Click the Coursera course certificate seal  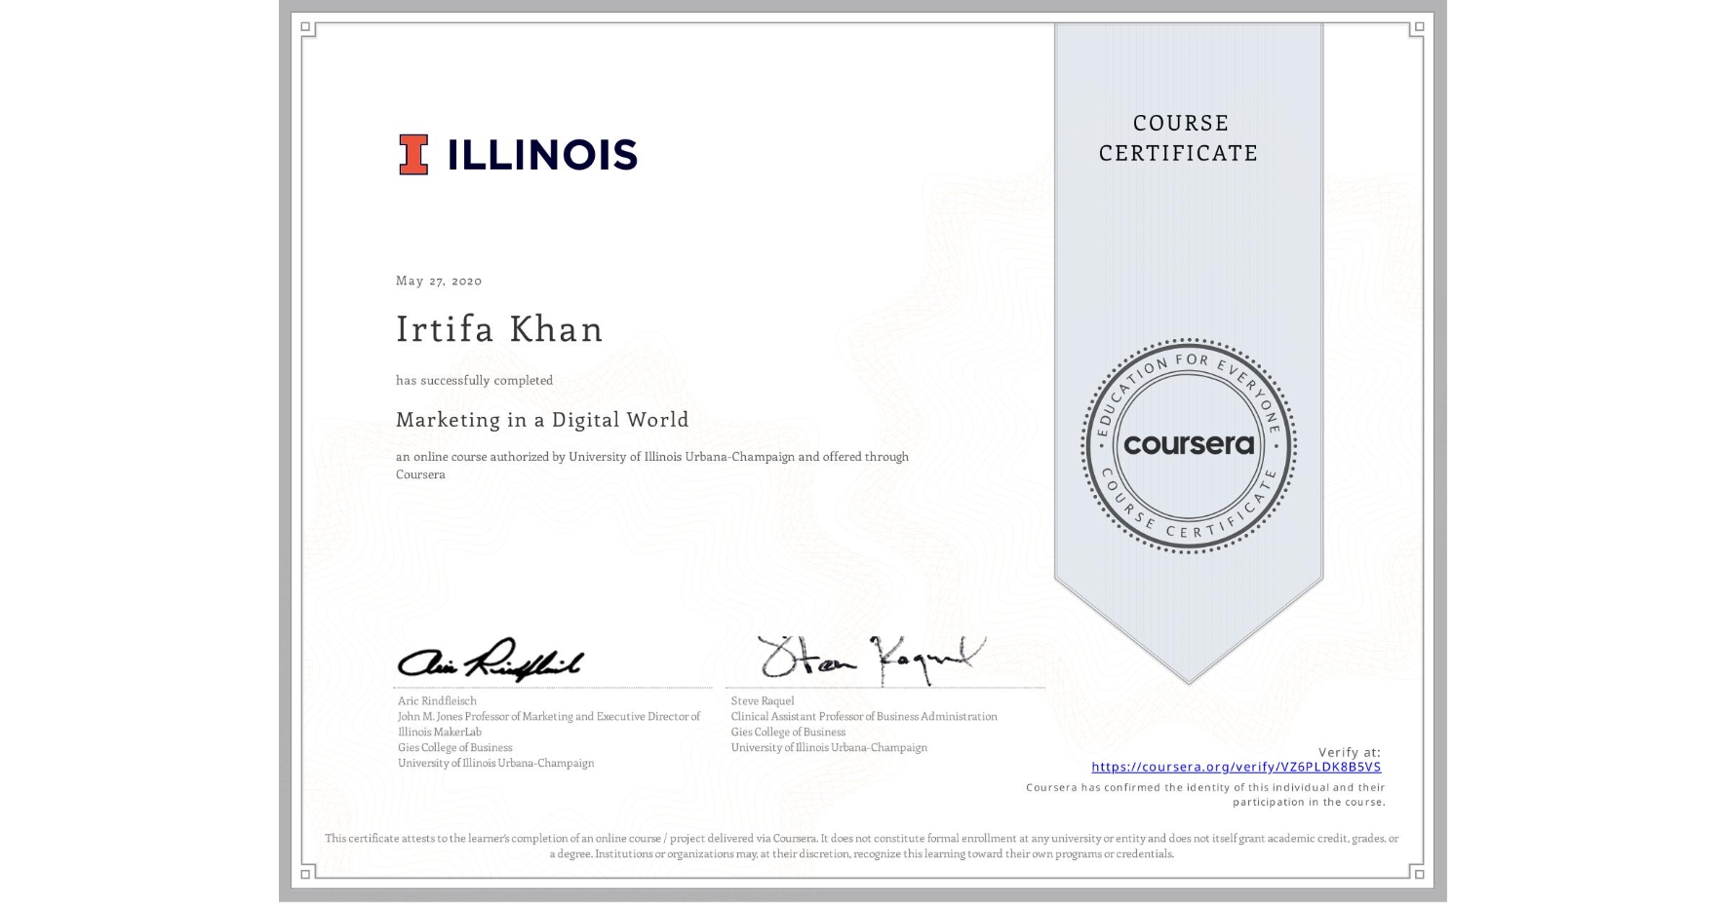coord(1188,445)
